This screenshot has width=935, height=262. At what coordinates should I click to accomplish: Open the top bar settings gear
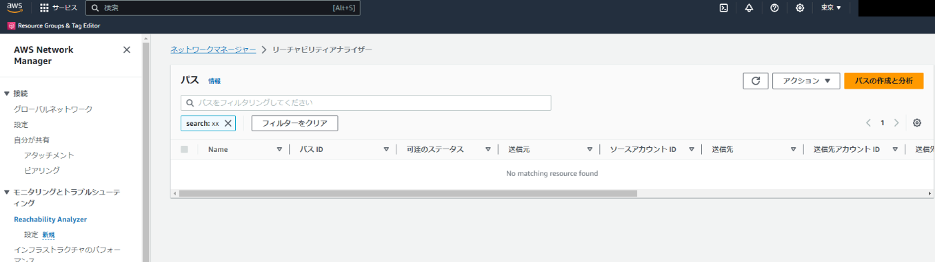pyautogui.click(x=800, y=8)
